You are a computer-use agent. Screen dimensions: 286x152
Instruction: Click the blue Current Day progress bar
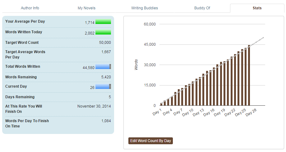click(103, 86)
